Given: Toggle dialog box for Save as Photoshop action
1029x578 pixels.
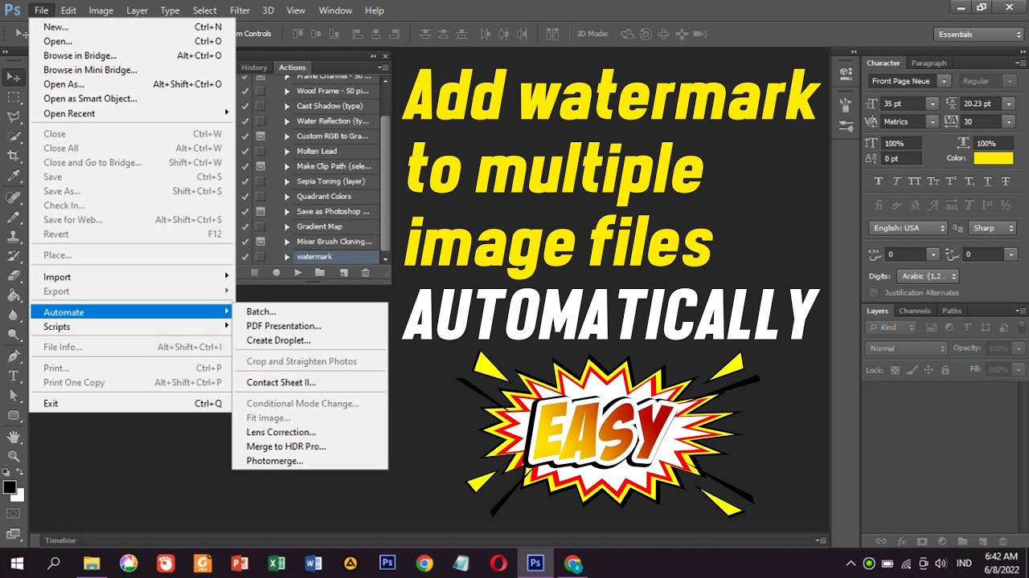Looking at the screenshot, I should (260, 211).
